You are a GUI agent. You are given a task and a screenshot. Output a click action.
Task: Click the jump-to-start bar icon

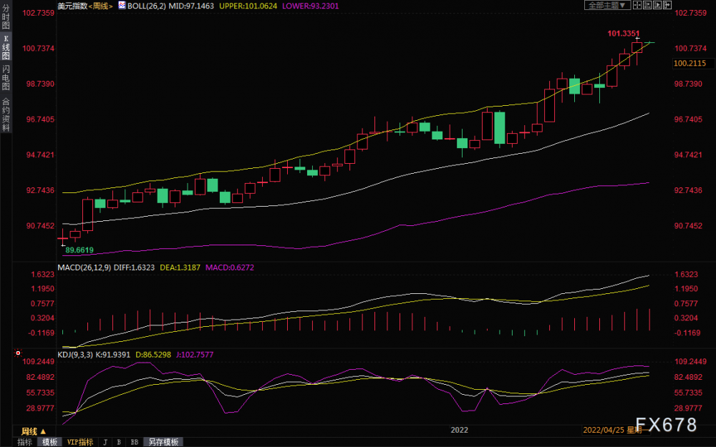(647, 5)
